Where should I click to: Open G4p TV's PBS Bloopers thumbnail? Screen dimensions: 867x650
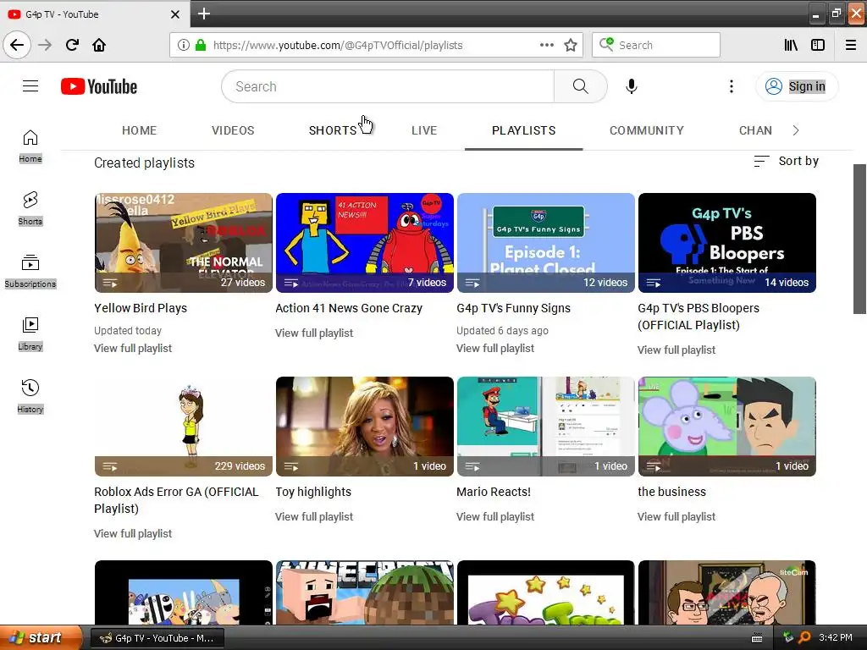click(727, 243)
